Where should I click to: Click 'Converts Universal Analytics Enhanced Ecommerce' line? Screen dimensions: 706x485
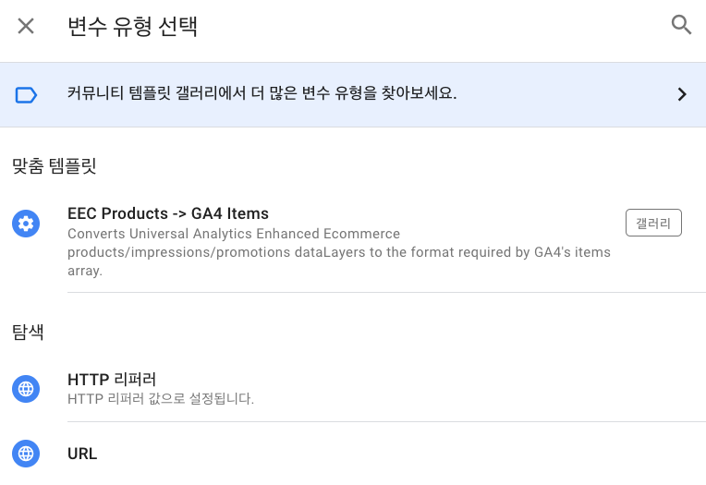[234, 234]
